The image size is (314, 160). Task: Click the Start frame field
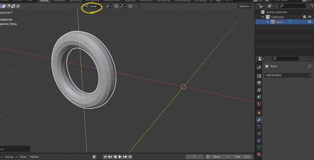click(222, 157)
